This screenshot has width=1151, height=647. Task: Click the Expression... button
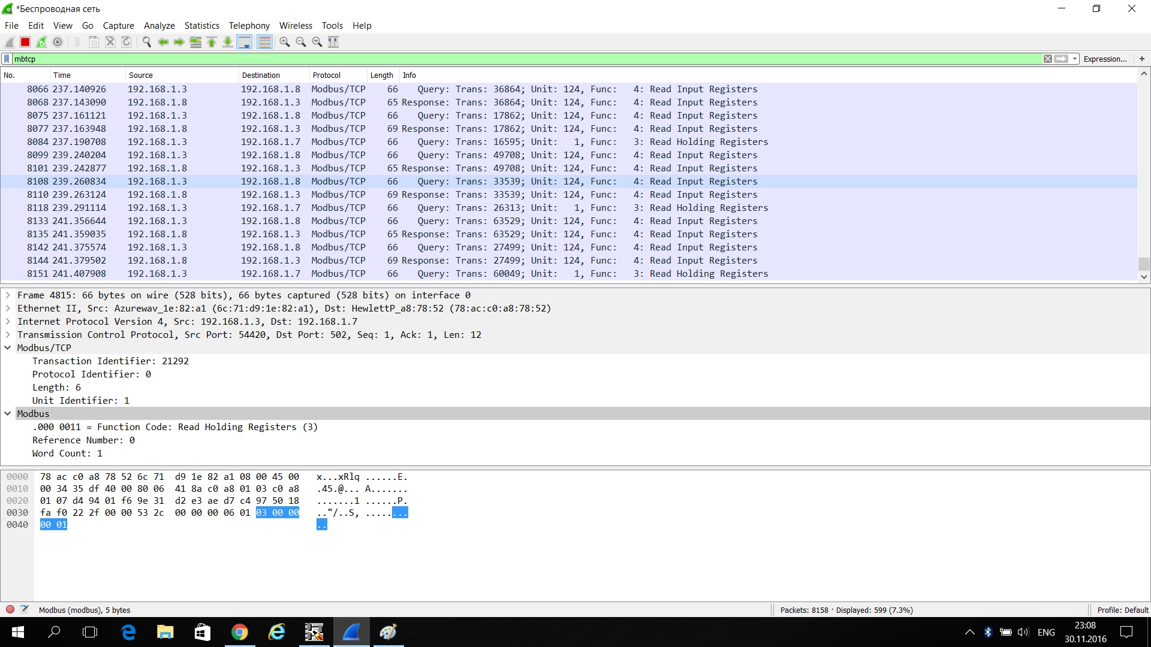1105,59
